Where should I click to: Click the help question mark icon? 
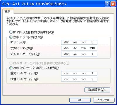(x=107, y=4)
